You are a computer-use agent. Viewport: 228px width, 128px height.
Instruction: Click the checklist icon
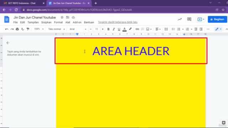click(173, 29)
